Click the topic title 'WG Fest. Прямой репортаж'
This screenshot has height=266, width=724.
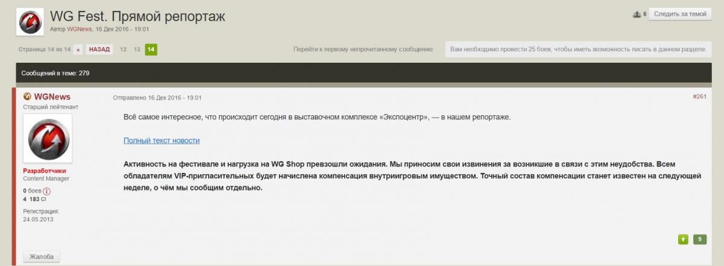coord(138,16)
